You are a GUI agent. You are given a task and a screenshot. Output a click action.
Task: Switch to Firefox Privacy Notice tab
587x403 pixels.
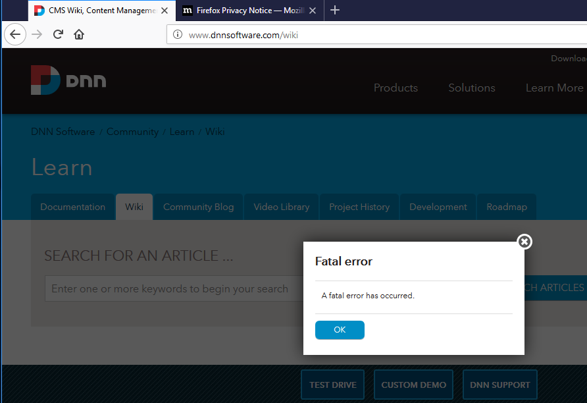[x=249, y=11]
